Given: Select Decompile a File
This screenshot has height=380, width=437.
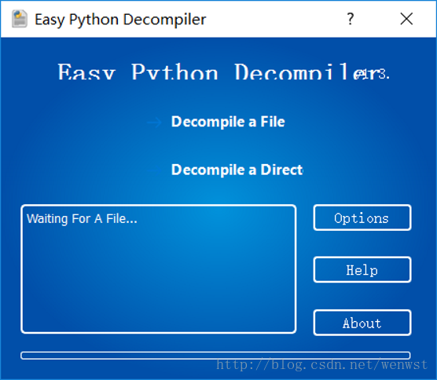Looking at the screenshot, I should coord(228,122).
